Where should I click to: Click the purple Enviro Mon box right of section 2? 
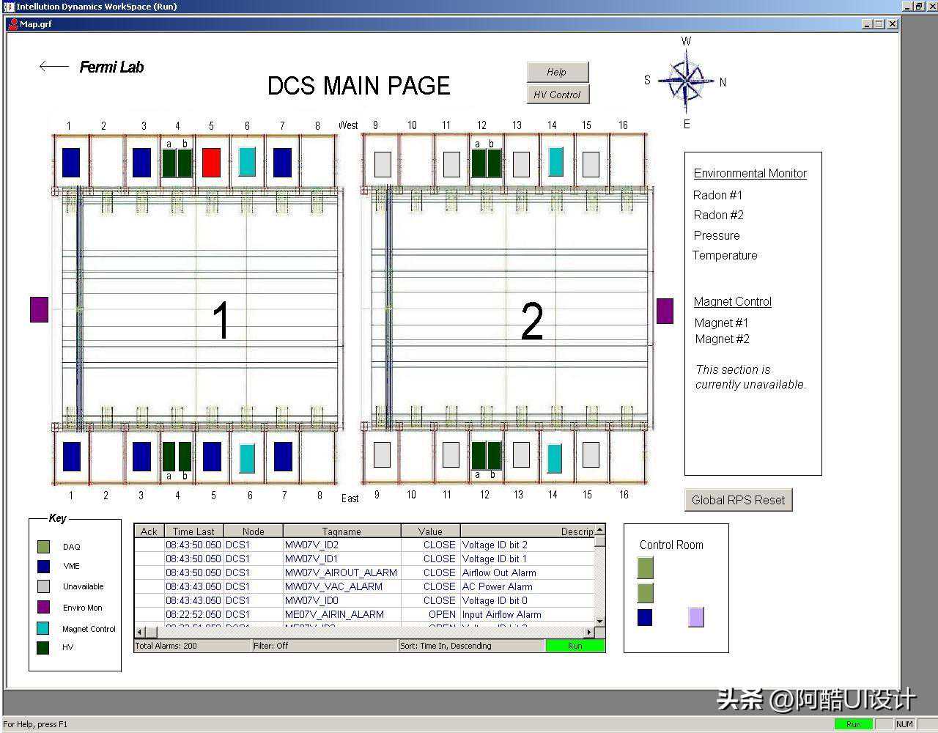(665, 311)
